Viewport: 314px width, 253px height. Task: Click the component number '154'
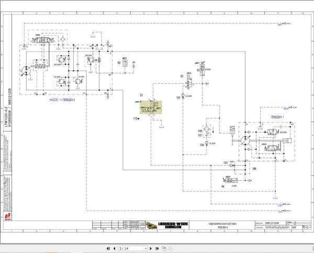click(x=201, y=145)
